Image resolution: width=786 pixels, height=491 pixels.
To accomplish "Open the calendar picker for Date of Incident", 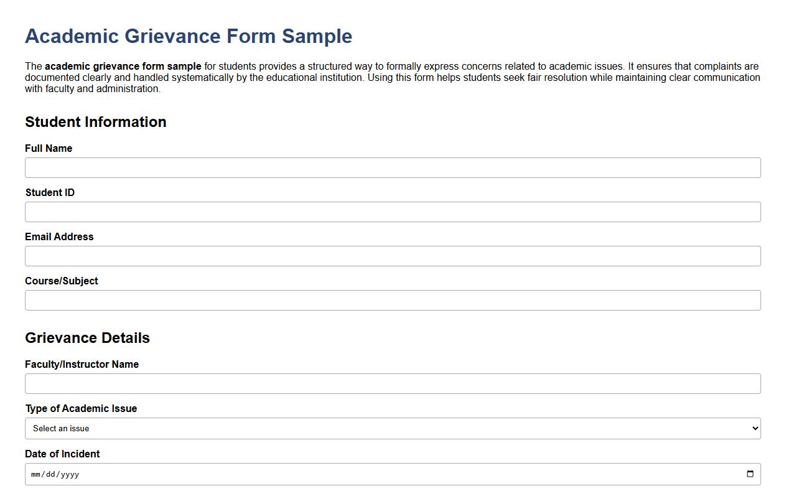I will (751, 474).
